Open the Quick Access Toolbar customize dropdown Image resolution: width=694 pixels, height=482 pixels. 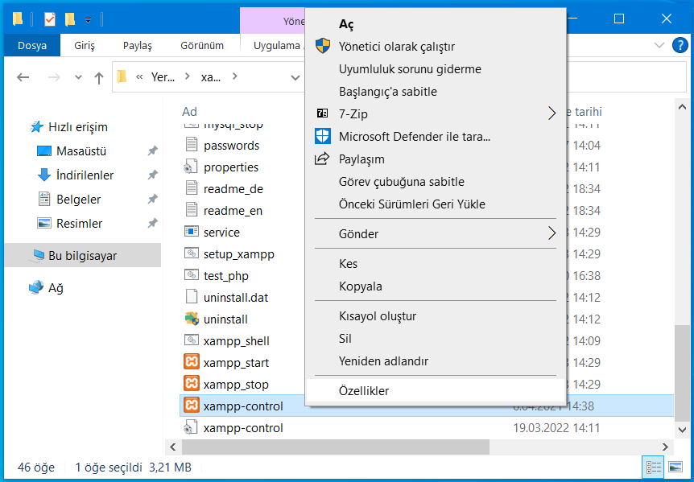tap(88, 20)
